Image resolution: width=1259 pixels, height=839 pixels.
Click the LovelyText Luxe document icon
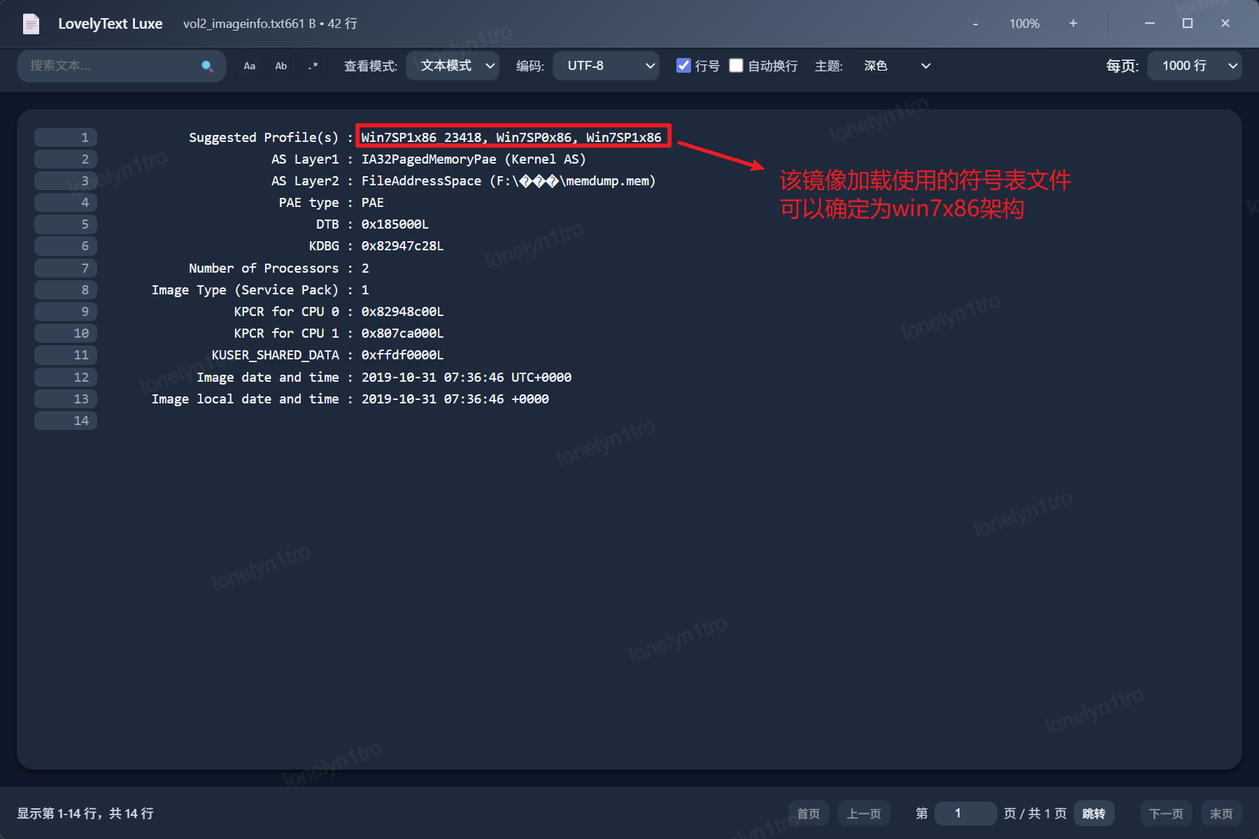click(x=31, y=24)
